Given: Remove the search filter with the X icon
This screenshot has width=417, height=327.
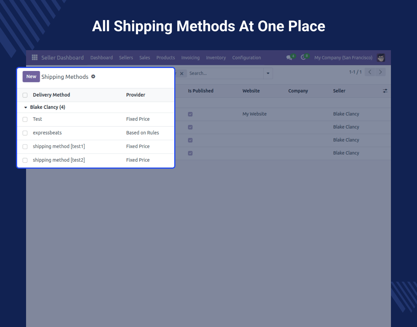Looking at the screenshot, I should pyautogui.click(x=182, y=74).
